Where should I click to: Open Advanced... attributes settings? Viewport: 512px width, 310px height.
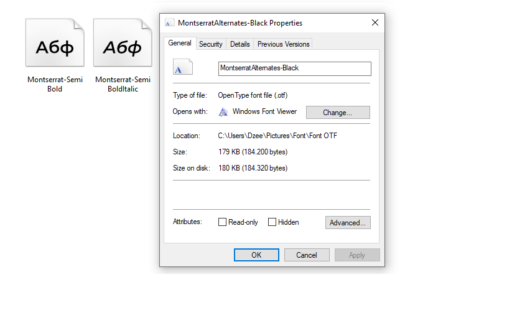pyautogui.click(x=348, y=222)
